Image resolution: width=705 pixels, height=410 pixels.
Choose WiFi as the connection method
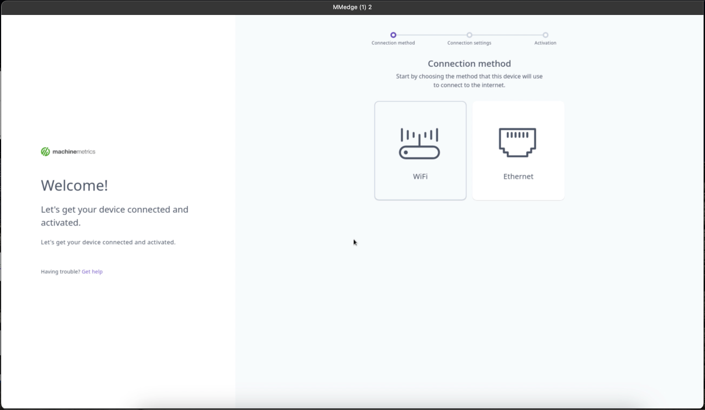[420, 151]
